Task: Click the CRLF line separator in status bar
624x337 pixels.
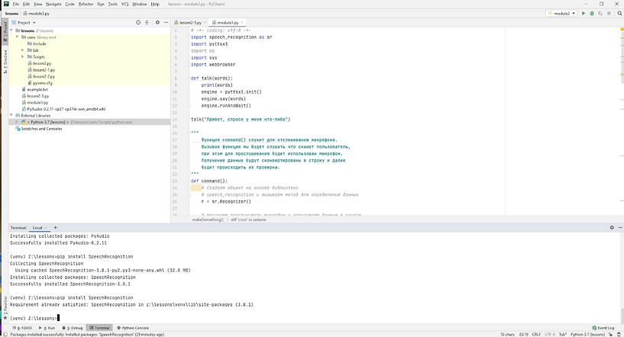Action: tap(536, 335)
